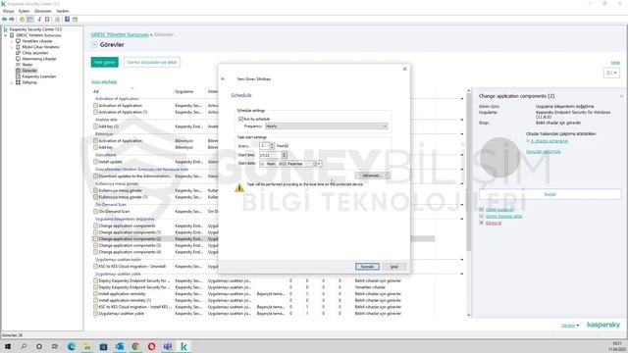Open the Sonuçları görüntüle link
The height and width of the screenshot is (353, 628).
pos(543,152)
